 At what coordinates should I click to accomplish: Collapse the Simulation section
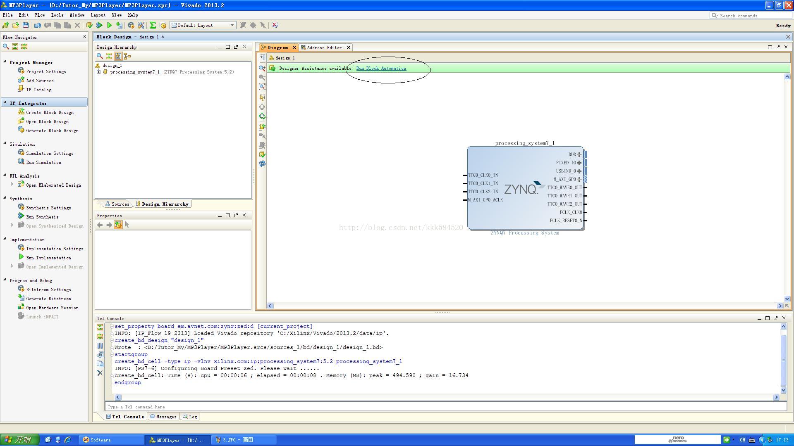pos(5,144)
